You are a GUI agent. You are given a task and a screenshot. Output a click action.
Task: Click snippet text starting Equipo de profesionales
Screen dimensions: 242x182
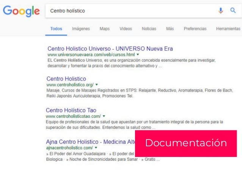point(134,125)
